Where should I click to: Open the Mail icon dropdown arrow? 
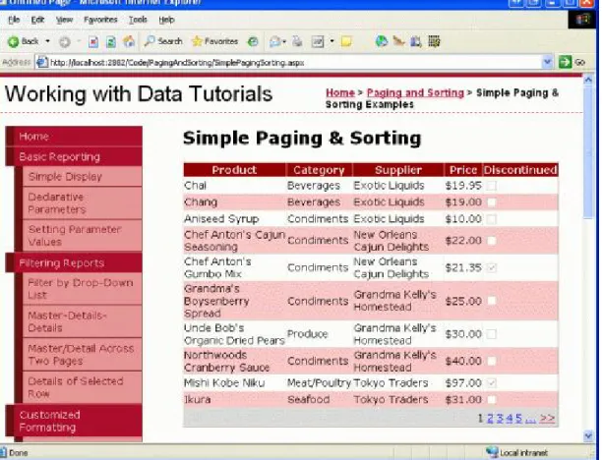(x=284, y=41)
